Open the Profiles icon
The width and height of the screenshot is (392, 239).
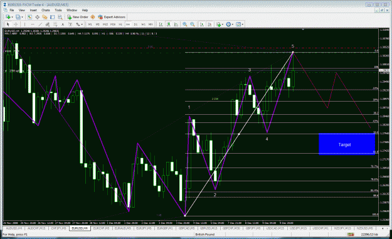click(18, 17)
